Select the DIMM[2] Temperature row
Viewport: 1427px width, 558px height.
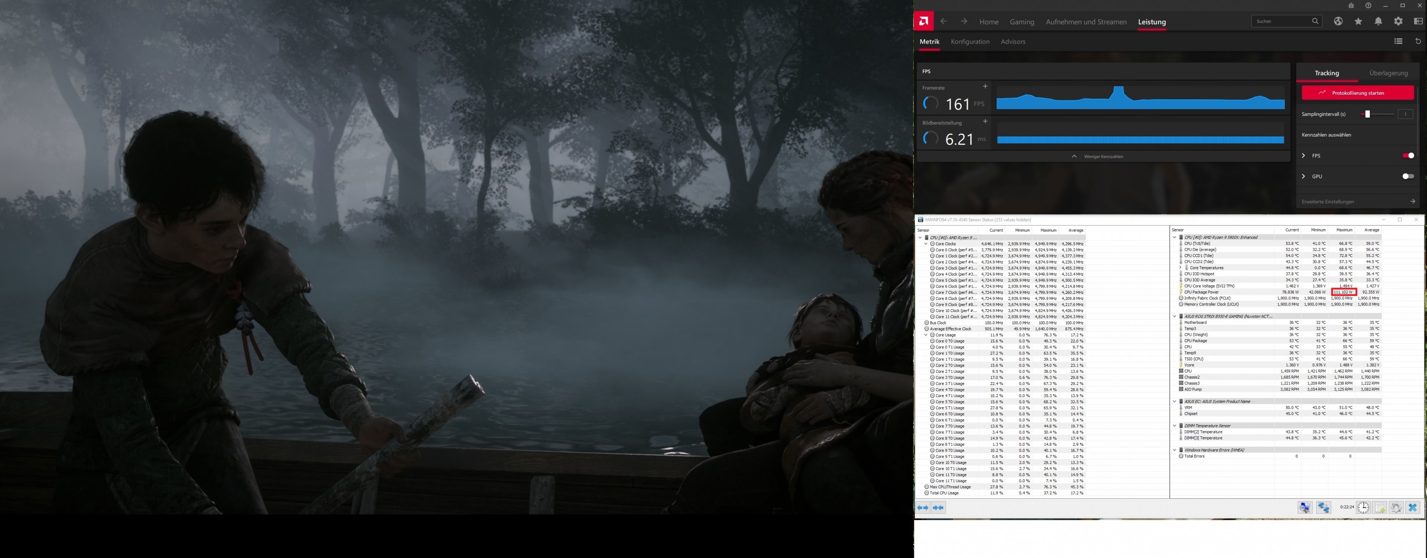click(1276, 432)
